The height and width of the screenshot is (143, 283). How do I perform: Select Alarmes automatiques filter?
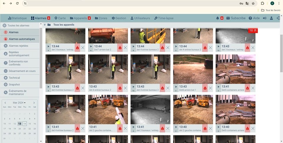tap(20, 39)
